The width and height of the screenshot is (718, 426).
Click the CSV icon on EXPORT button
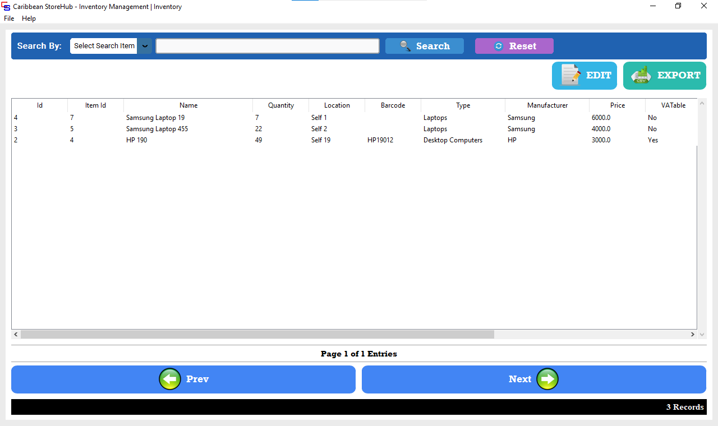point(641,75)
